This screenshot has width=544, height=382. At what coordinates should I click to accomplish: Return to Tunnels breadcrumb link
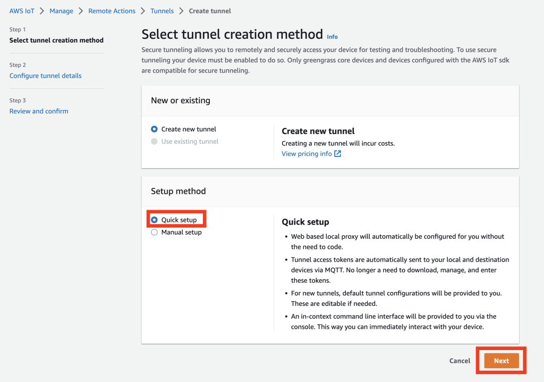(x=162, y=11)
